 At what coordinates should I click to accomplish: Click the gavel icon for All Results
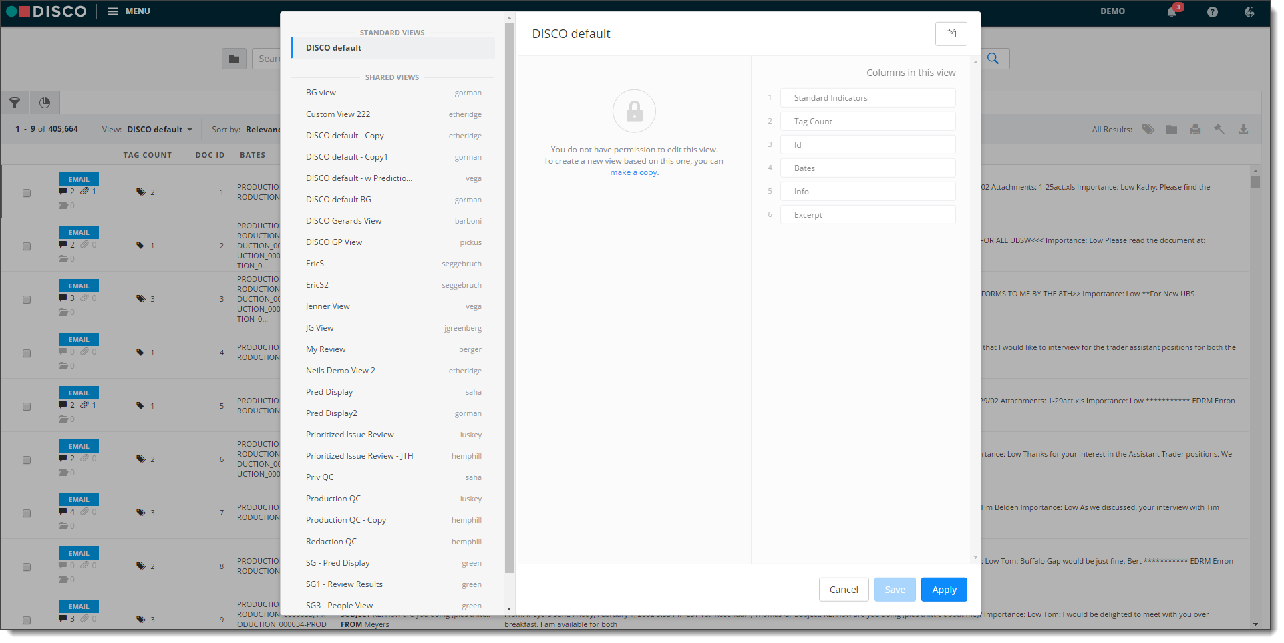[1219, 130]
